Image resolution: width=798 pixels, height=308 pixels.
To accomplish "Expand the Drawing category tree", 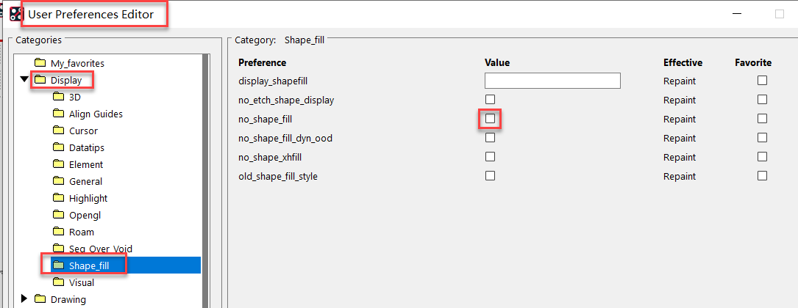I will point(24,298).
